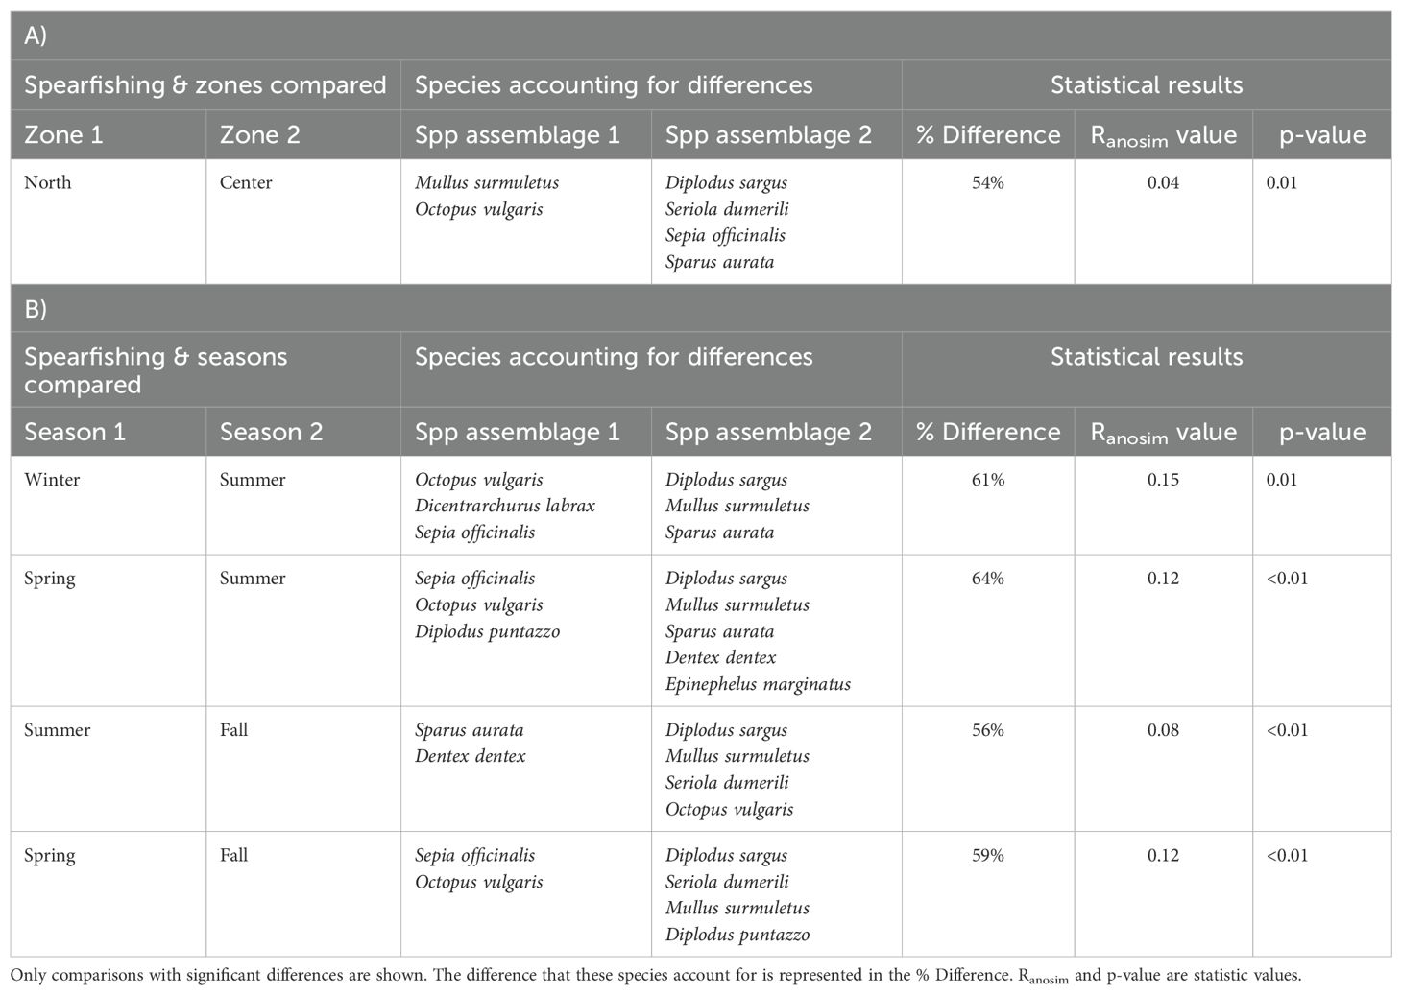Click the 54% difference value
This screenshot has height=995, width=1402.
click(988, 182)
